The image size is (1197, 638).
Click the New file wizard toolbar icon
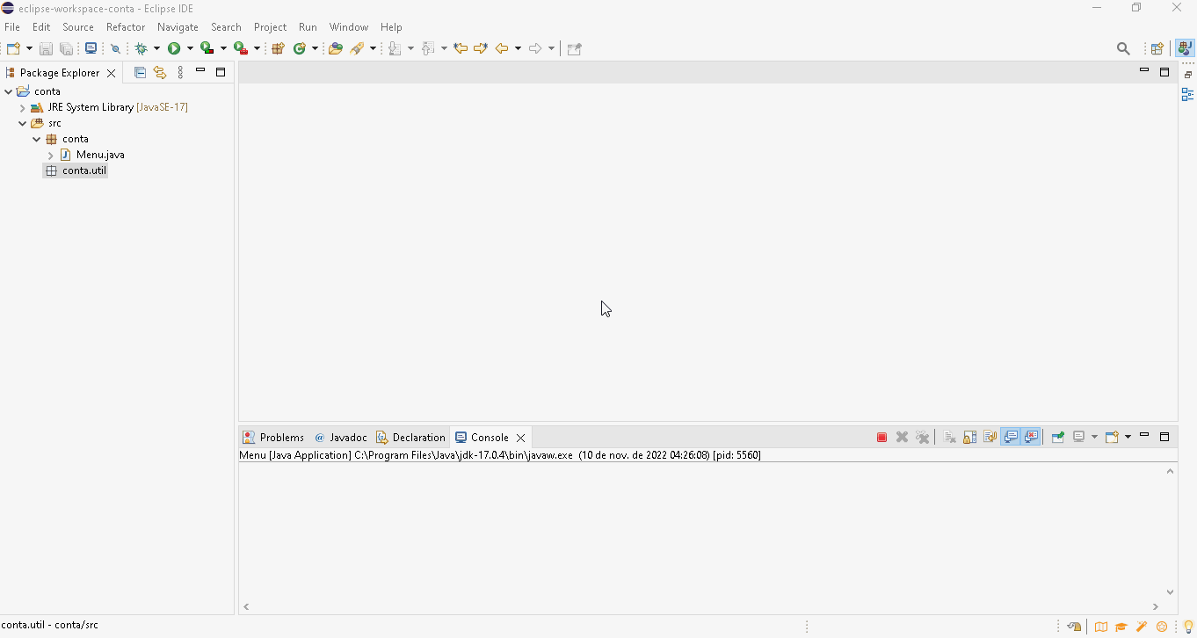point(14,48)
